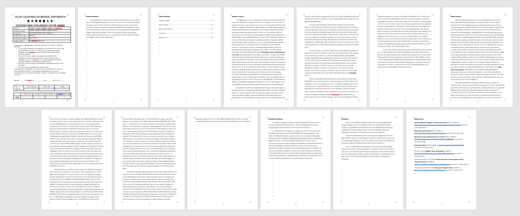Viewport: 520px width, 216px height.
Task: Click the 'Presentation (10)' marking column header
Action: coord(51,94)
